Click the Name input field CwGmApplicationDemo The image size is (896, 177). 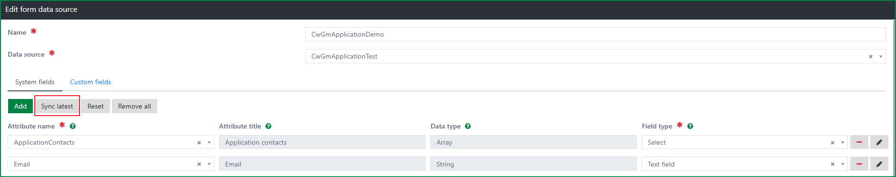tap(595, 34)
